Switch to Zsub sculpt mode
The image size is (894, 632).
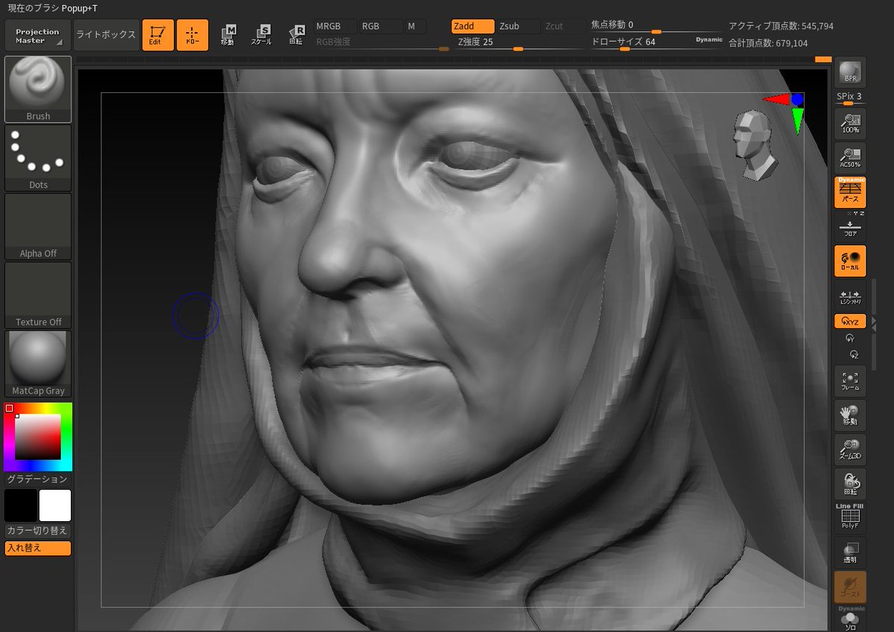pyautogui.click(x=519, y=26)
